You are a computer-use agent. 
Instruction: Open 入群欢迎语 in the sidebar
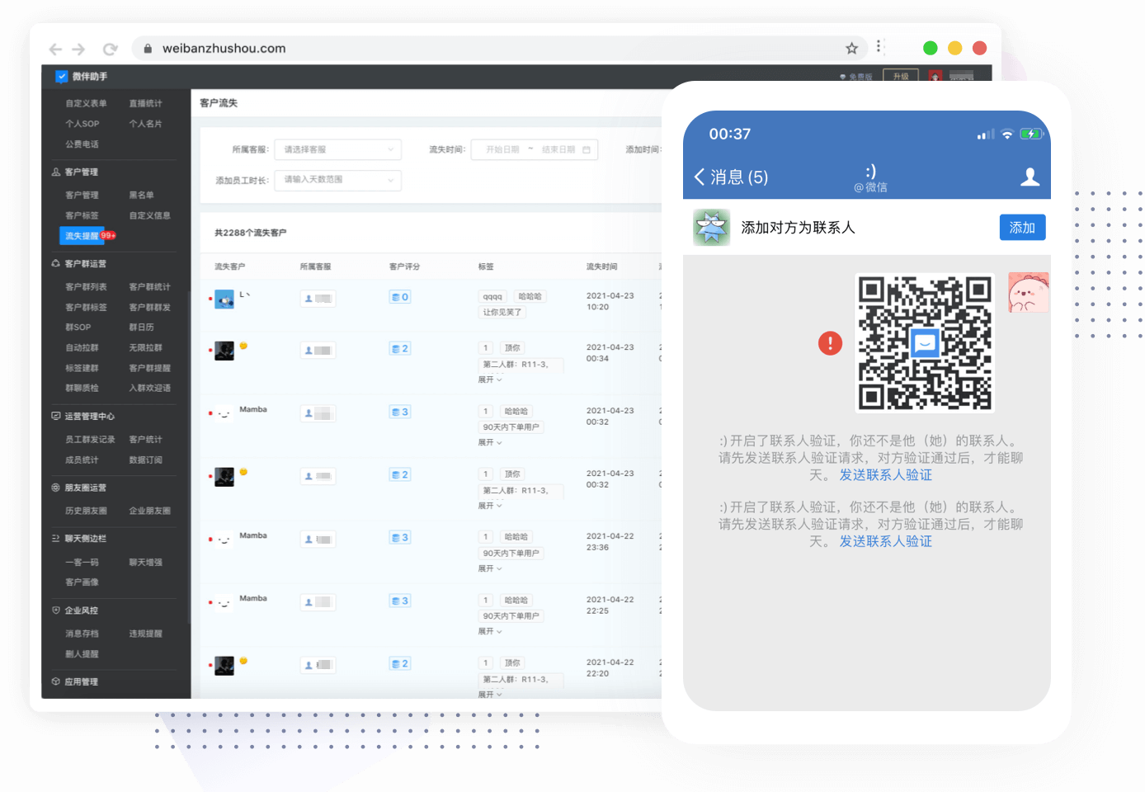point(149,389)
